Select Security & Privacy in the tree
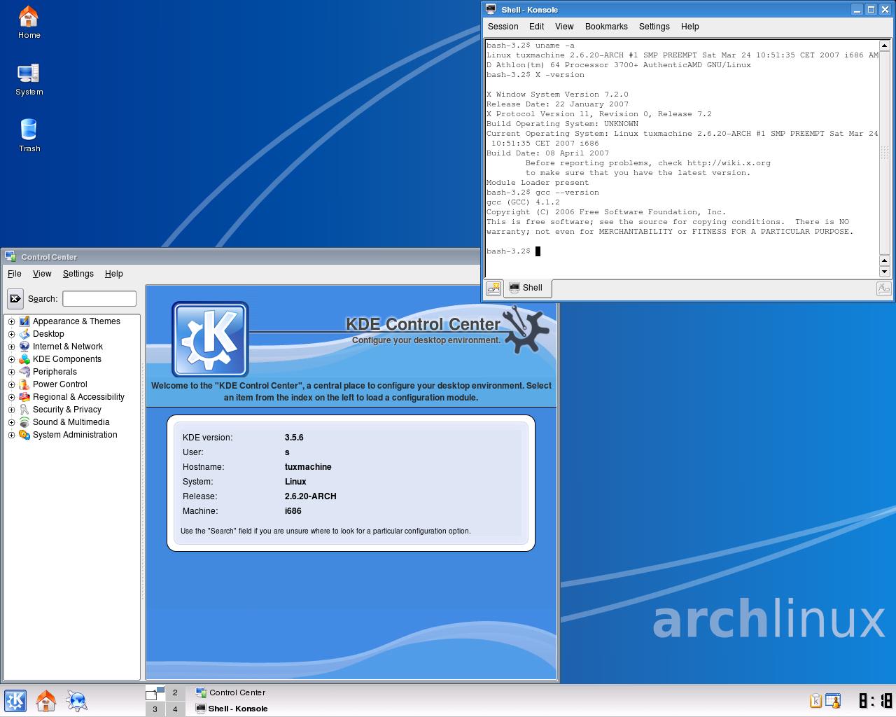Viewport: 896px width, 717px height. coord(67,410)
